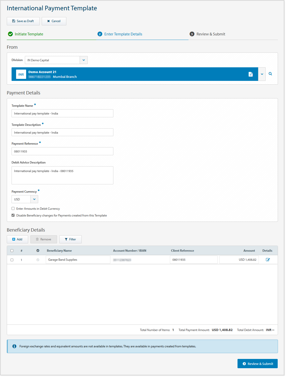The height and width of the screenshot is (377, 286).
Task: Click the account search magnifier icon
Action: pos(270,74)
